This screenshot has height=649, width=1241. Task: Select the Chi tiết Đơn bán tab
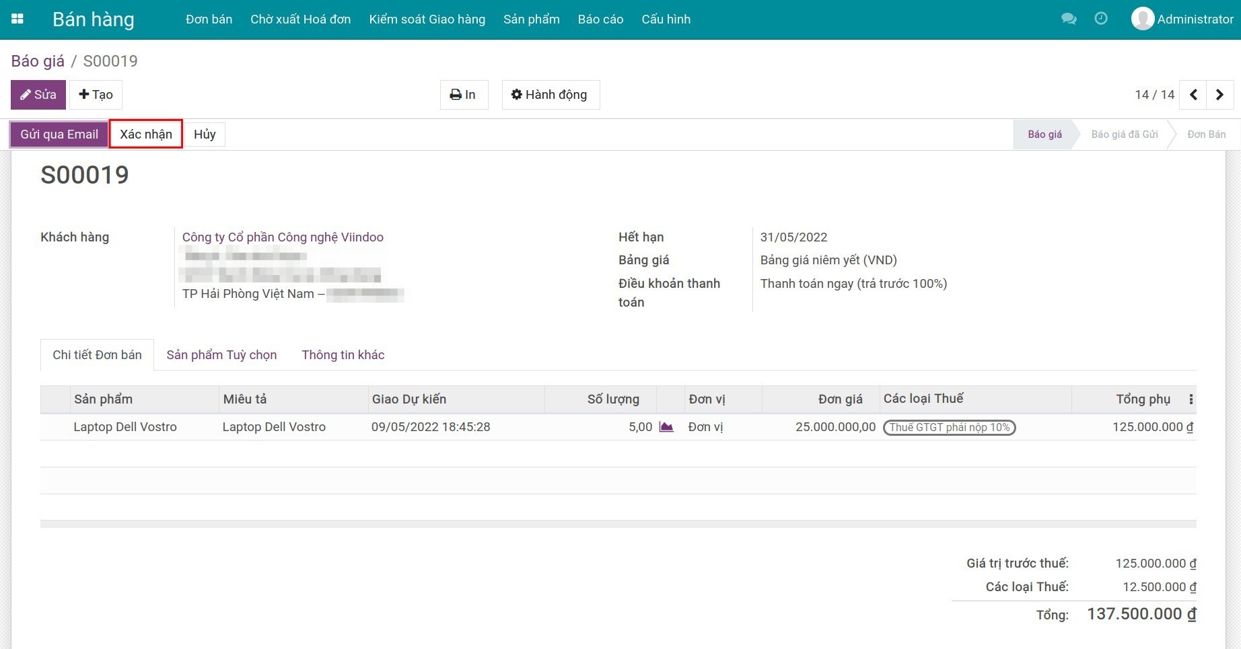pos(98,355)
